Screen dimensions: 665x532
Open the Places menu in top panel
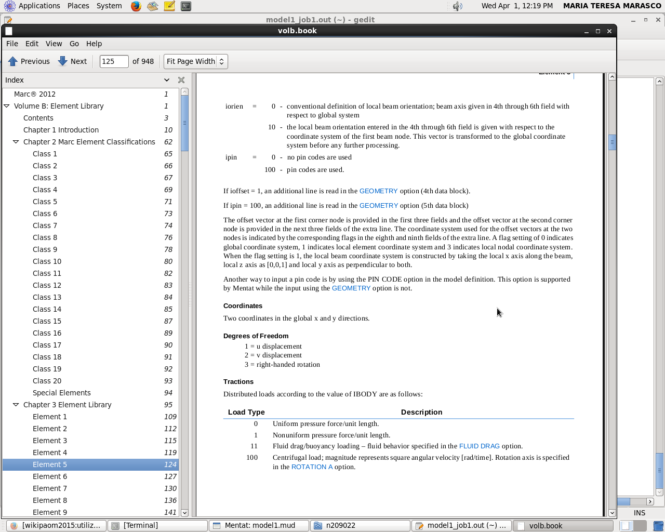pos(78,6)
